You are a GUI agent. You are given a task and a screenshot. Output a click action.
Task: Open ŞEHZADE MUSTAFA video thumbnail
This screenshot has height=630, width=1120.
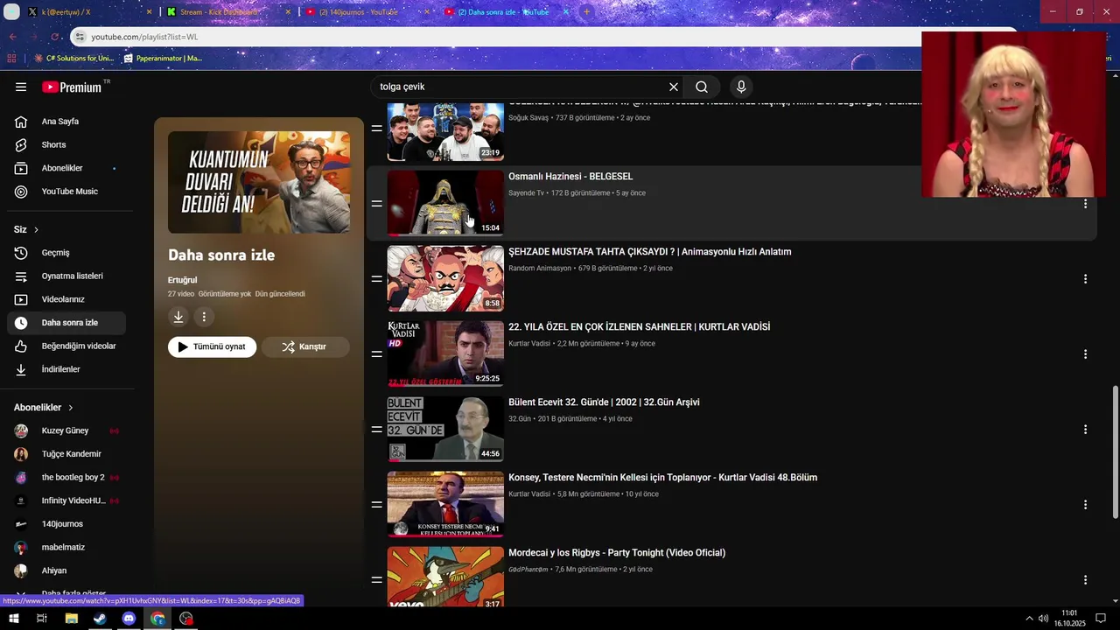coord(445,278)
